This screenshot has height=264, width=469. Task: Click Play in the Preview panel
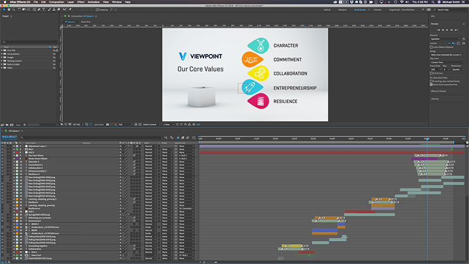click(447, 30)
